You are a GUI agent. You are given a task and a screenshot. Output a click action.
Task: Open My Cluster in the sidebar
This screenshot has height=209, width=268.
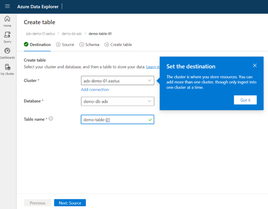coord(7,69)
